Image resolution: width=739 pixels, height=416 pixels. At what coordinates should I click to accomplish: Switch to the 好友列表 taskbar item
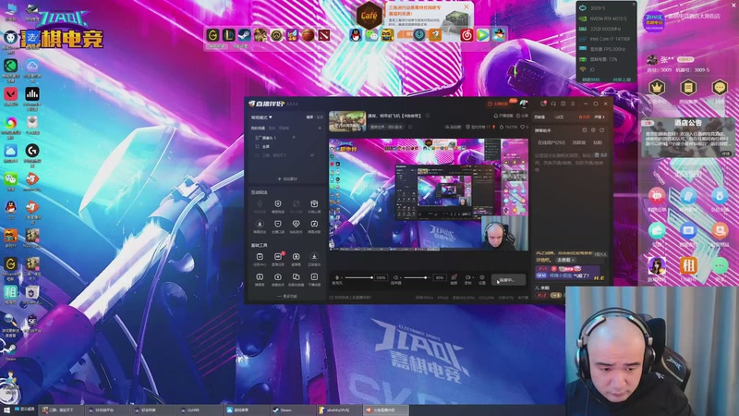(153, 410)
